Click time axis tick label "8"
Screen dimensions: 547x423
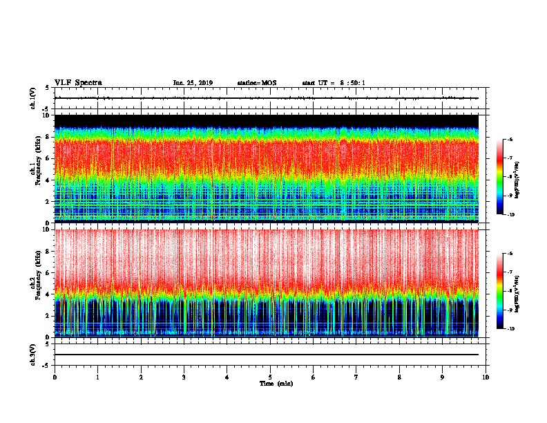point(399,377)
